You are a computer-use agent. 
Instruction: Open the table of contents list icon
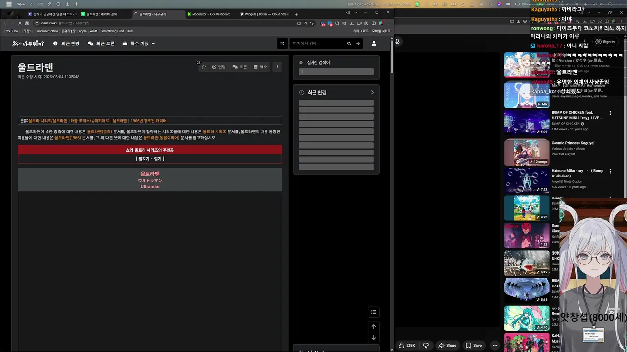click(x=374, y=312)
